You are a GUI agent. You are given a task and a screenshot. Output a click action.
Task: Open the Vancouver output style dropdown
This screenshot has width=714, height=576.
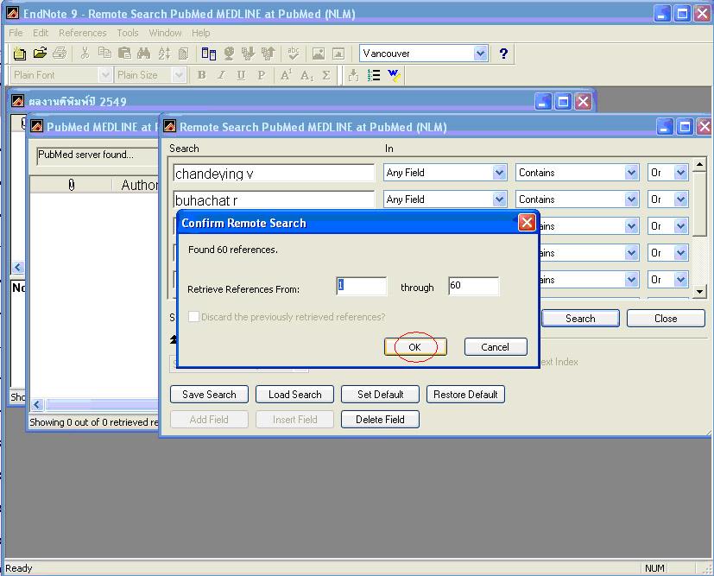click(480, 54)
